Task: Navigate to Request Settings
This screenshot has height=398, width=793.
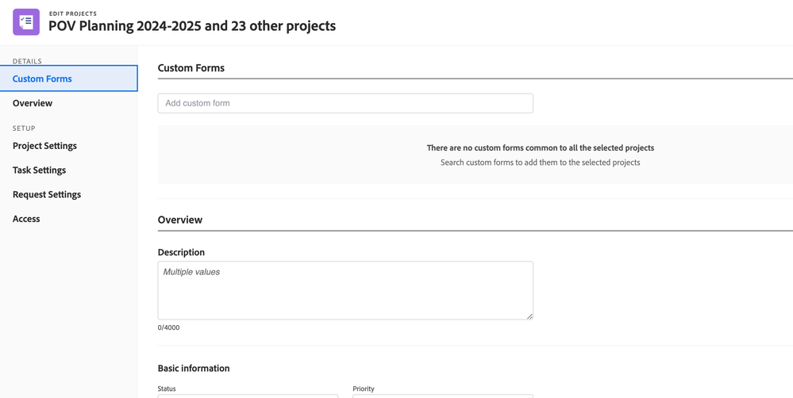Action: pos(47,194)
